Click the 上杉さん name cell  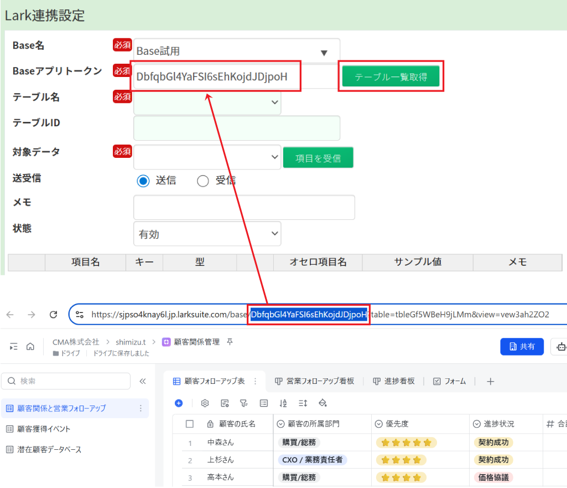pyautogui.click(x=221, y=460)
